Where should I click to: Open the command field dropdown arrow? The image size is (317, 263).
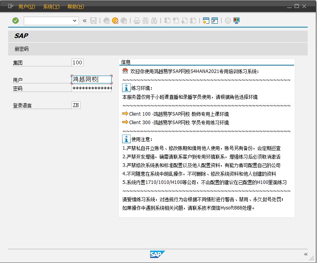pyautogui.click(x=75, y=21)
